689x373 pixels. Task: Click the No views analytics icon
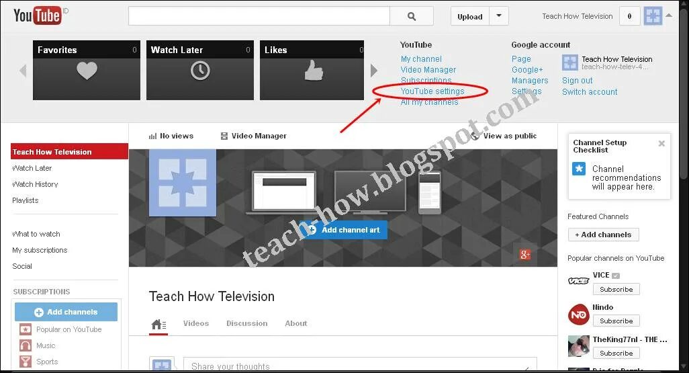[x=152, y=136]
